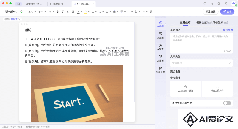Toggle strikethrough formatting
The image size is (238, 129).
tap(68, 12)
